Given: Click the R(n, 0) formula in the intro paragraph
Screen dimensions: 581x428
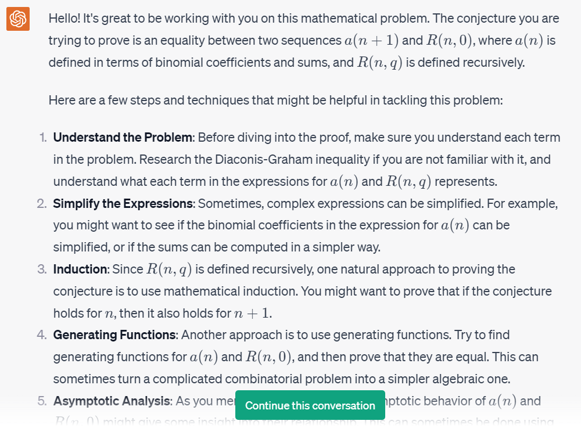Looking at the screenshot, I should [449, 40].
